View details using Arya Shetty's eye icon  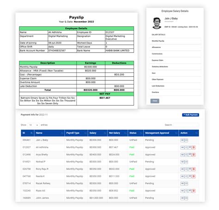coord(182,155)
